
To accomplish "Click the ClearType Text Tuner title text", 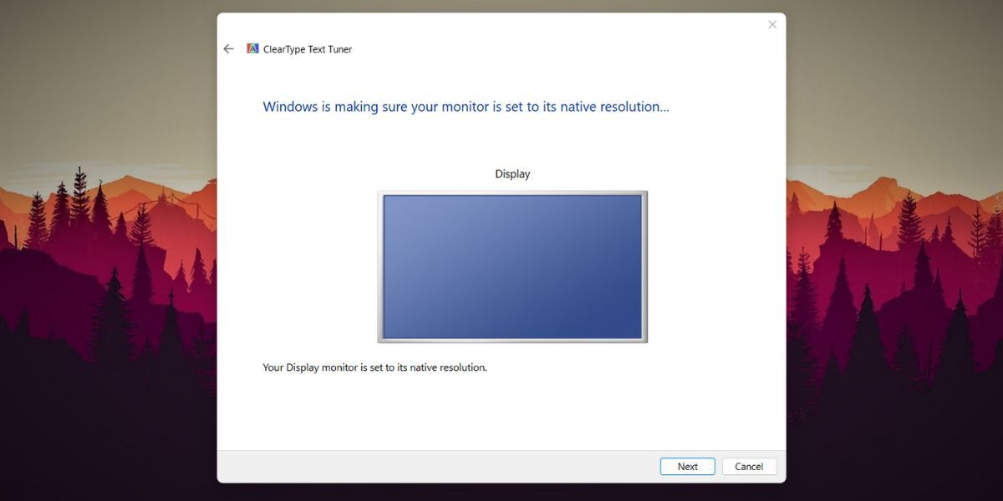I will point(308,49).
